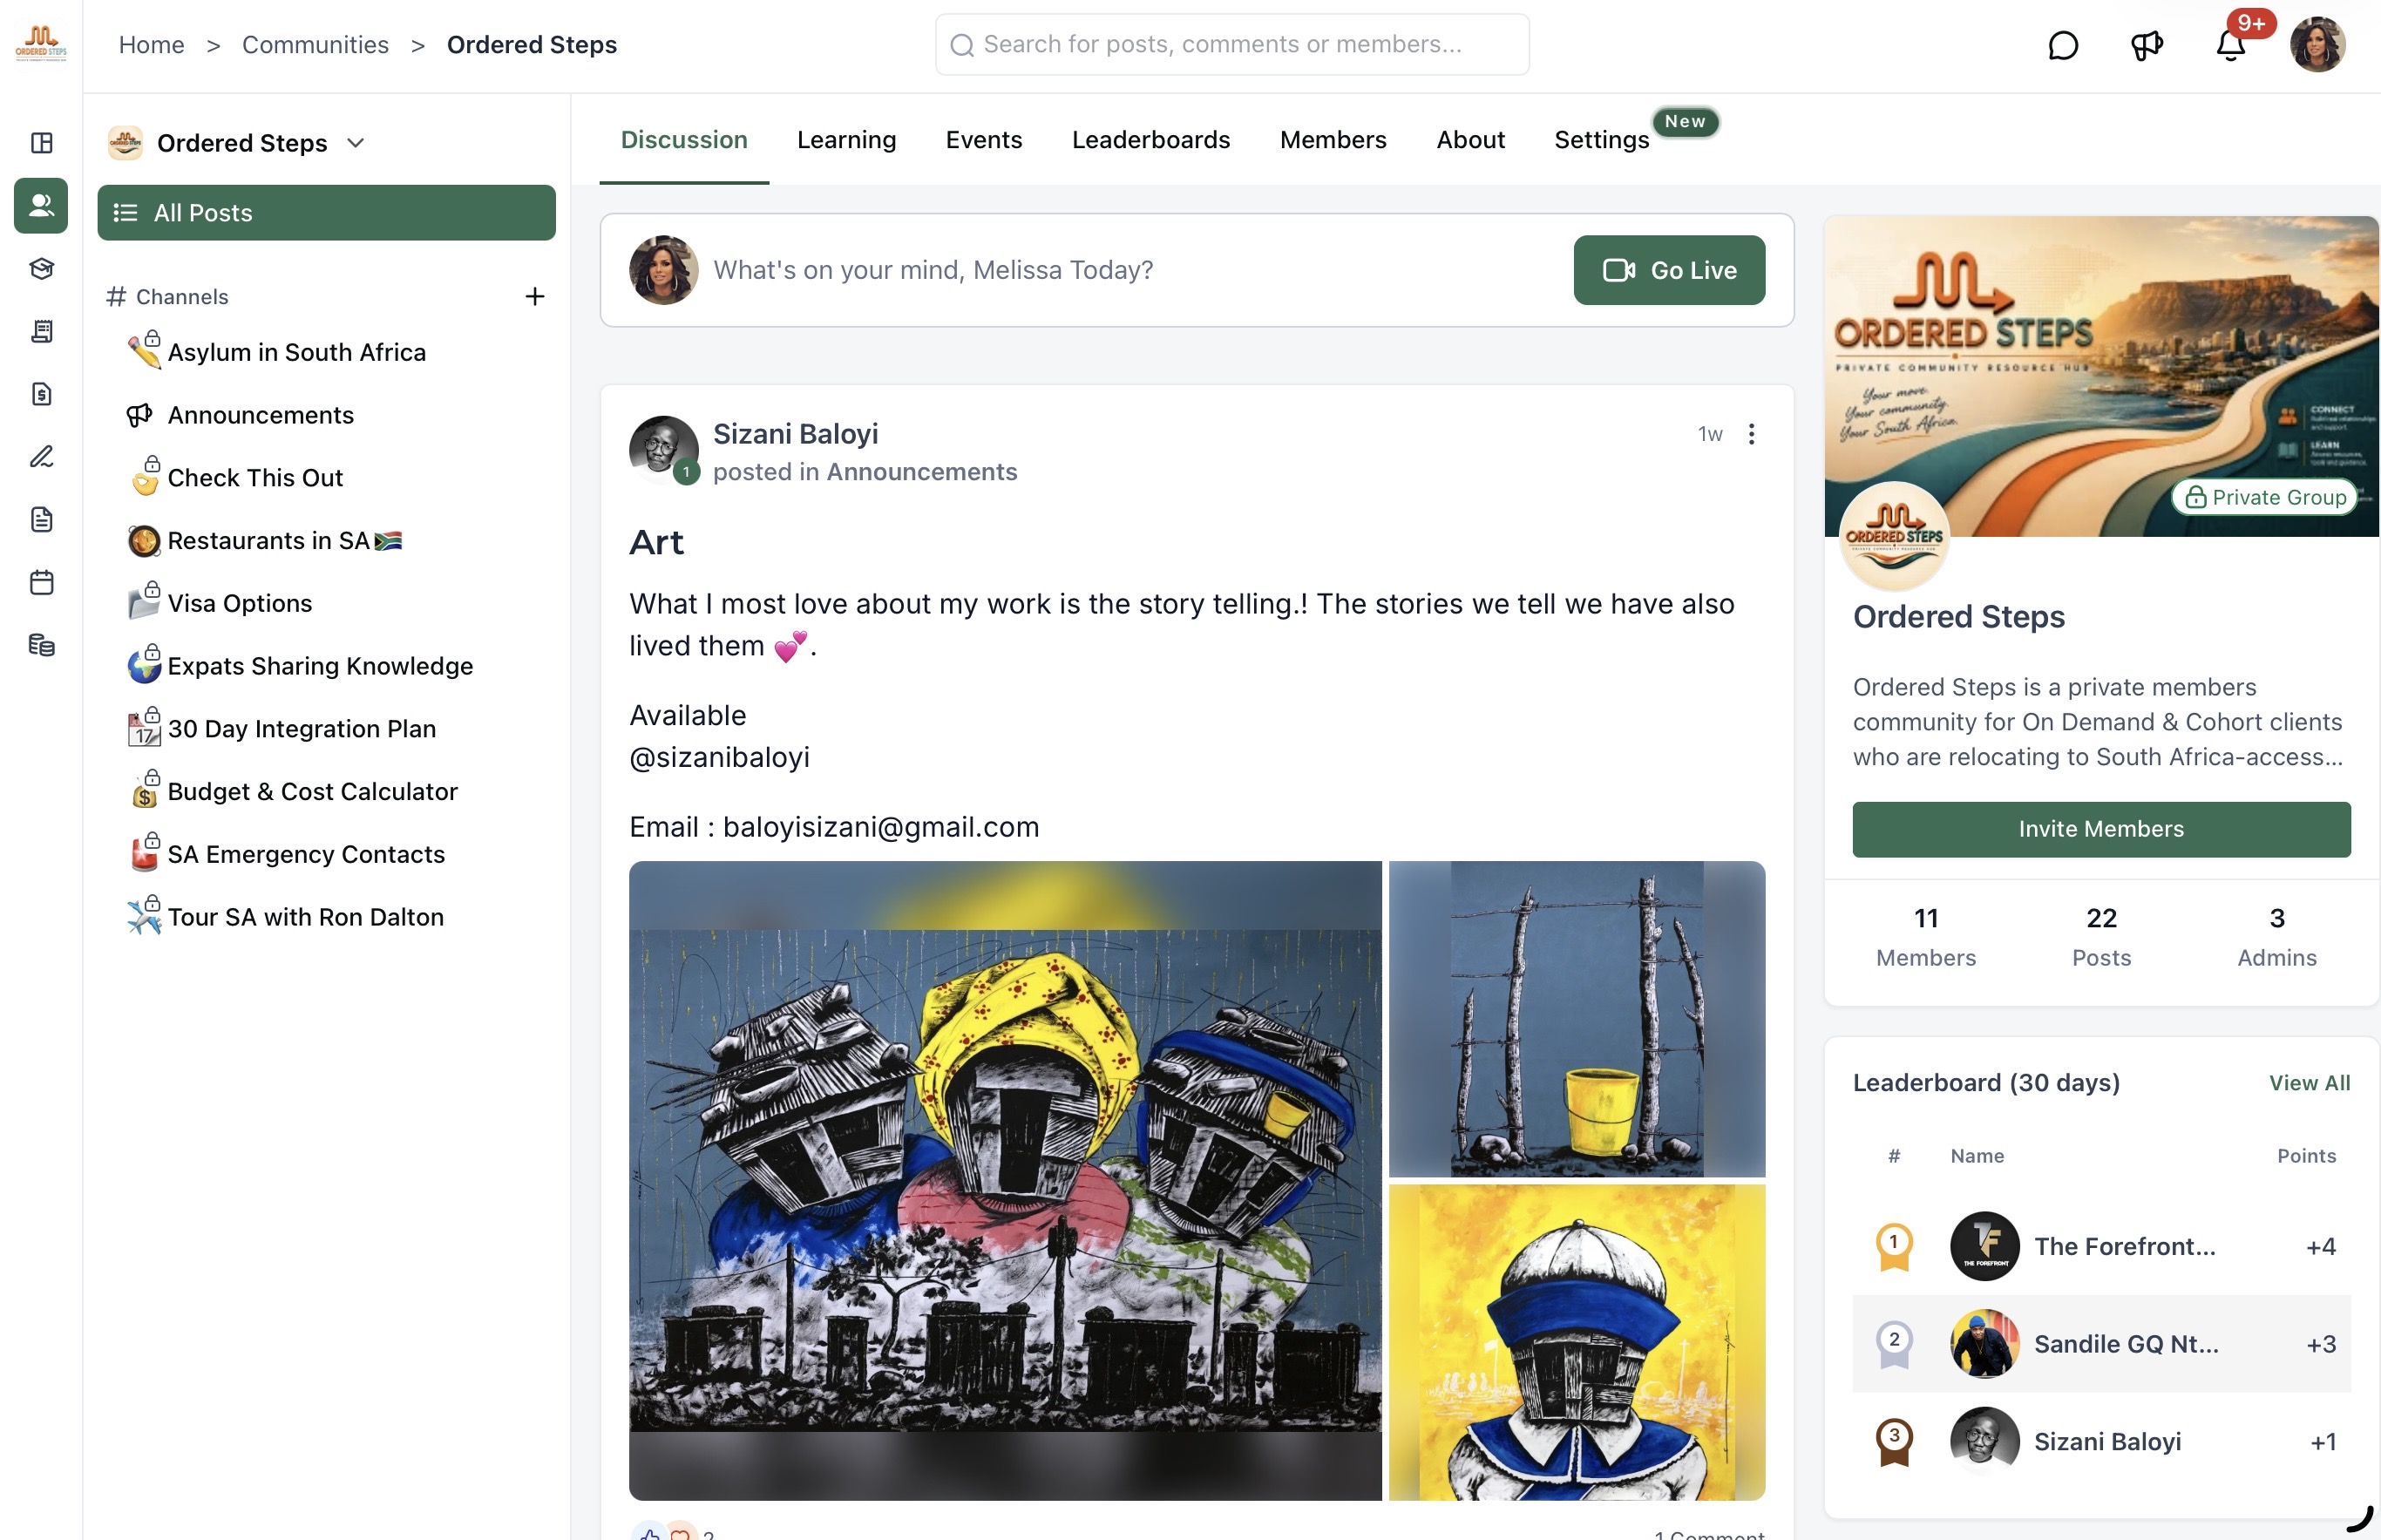Open the pen edit sidebar icon
The height and width of the screenshot is (1540, 2381).
coord(41,457)
